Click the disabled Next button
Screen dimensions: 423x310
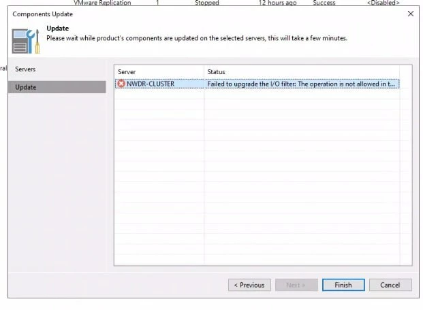coord(296,285)
